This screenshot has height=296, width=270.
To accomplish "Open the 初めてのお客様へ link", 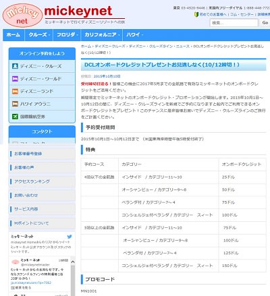I will [x=213, y=14].
